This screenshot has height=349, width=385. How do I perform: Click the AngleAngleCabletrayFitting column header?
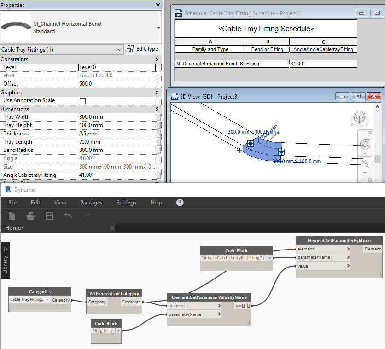(x=323, y=49)
